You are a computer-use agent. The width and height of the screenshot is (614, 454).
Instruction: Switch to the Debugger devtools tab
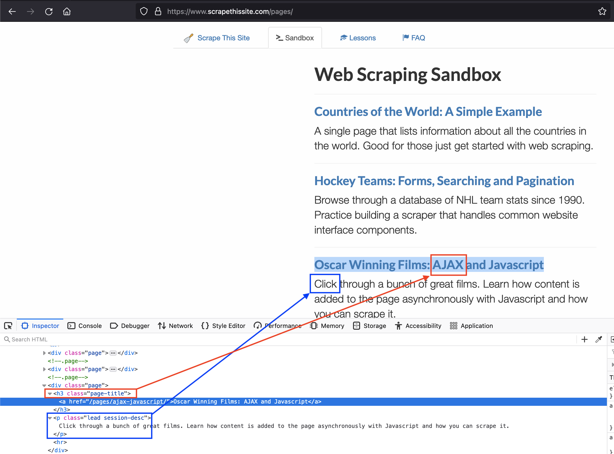point(130,326)
